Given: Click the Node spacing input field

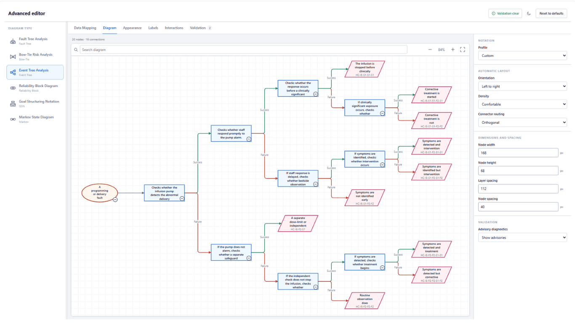Looking at the screenshot, I should (x=518, y=207).
